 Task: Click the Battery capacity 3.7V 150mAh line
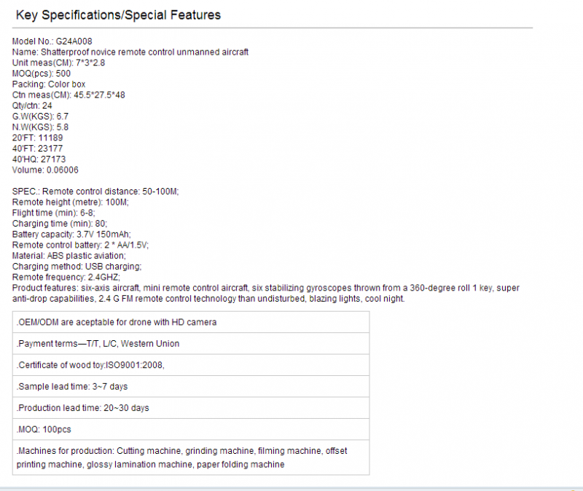[71, 235]
